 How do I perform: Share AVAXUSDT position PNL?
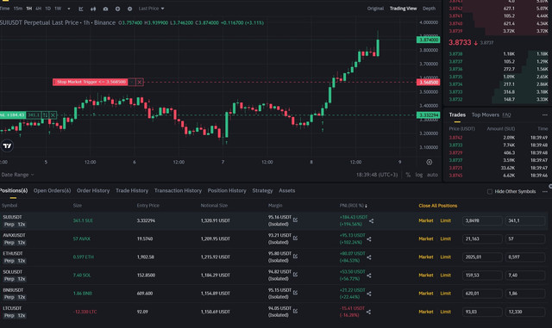point(369,239)
